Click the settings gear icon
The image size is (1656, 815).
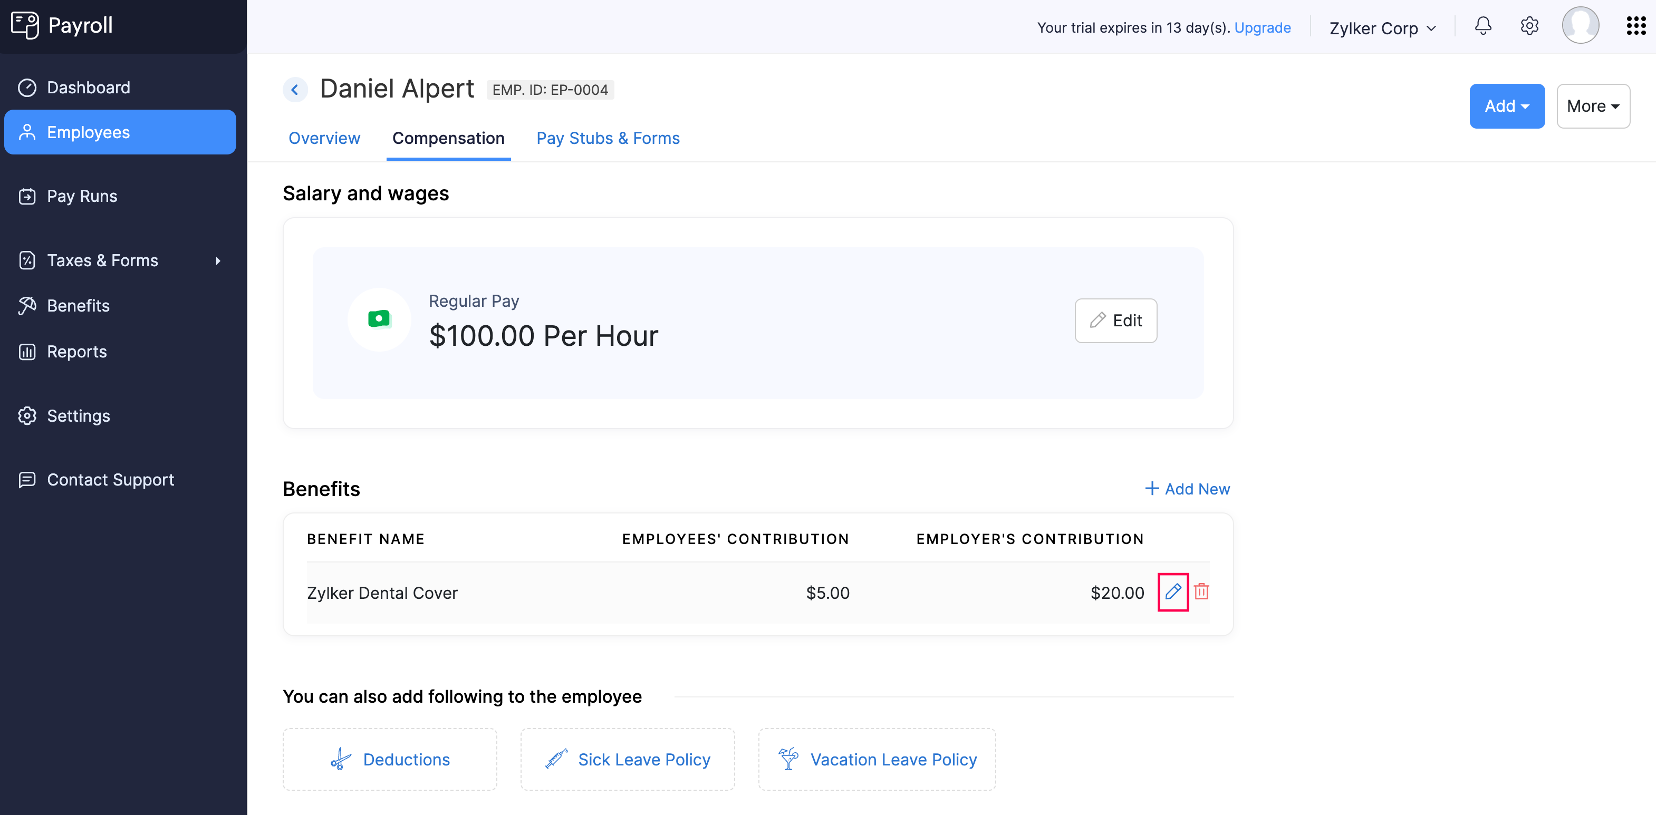[x=1529, y=26]
